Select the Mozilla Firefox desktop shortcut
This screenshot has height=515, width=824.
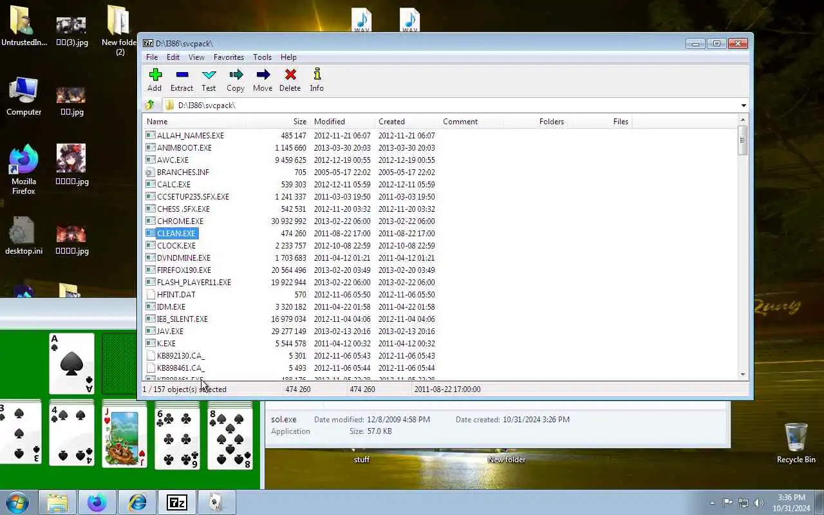tap(24, 170)
